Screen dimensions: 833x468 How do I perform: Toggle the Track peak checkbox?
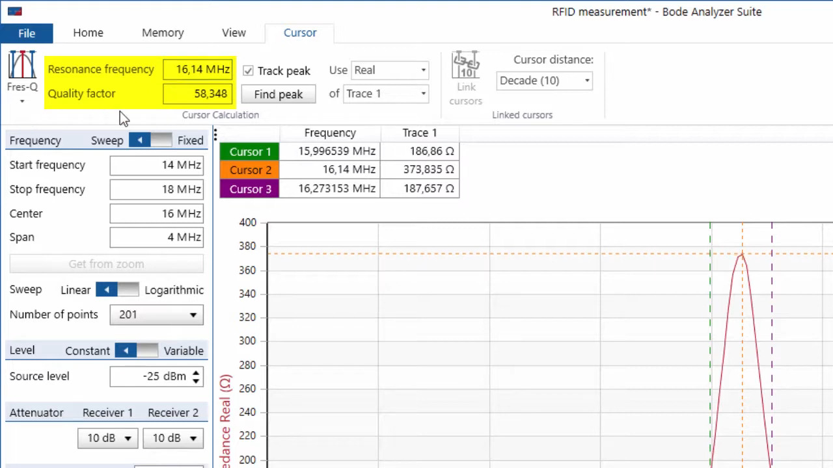pyautogui.click(x=248, y=71)
